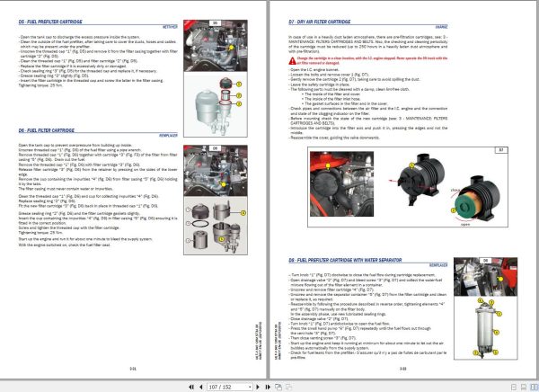Click the go to previous view icon

[278, 388]
